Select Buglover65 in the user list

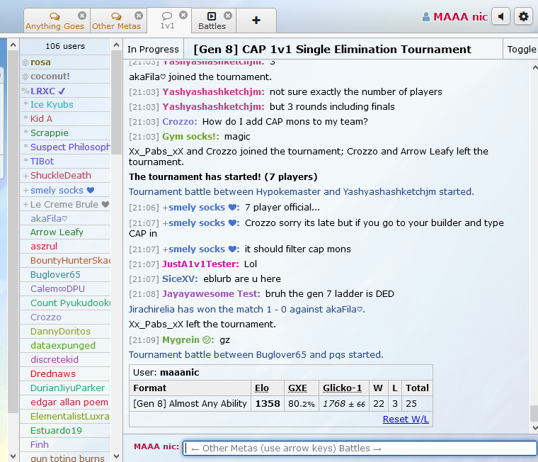[x=65, y=274]
